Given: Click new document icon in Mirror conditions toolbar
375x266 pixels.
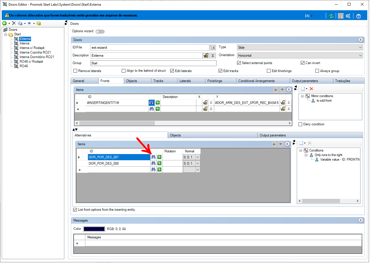Looking at the screenshot, I should coord(303,89).
